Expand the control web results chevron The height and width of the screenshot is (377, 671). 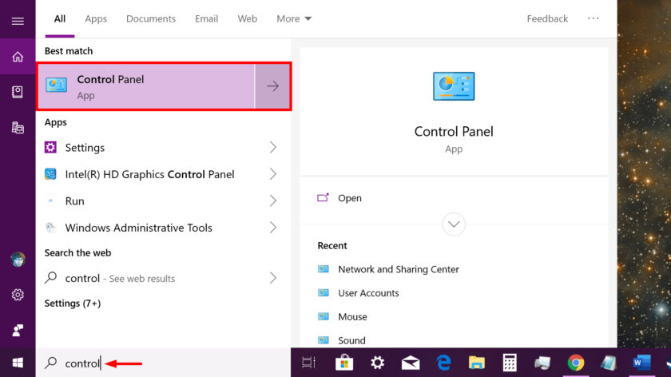pos(272,278)
